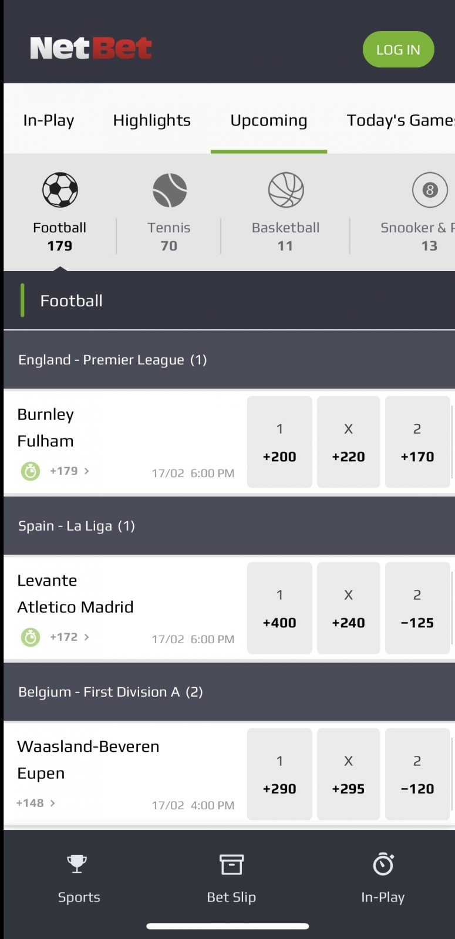Expand +172 markets for Levante match

(69, 637)
